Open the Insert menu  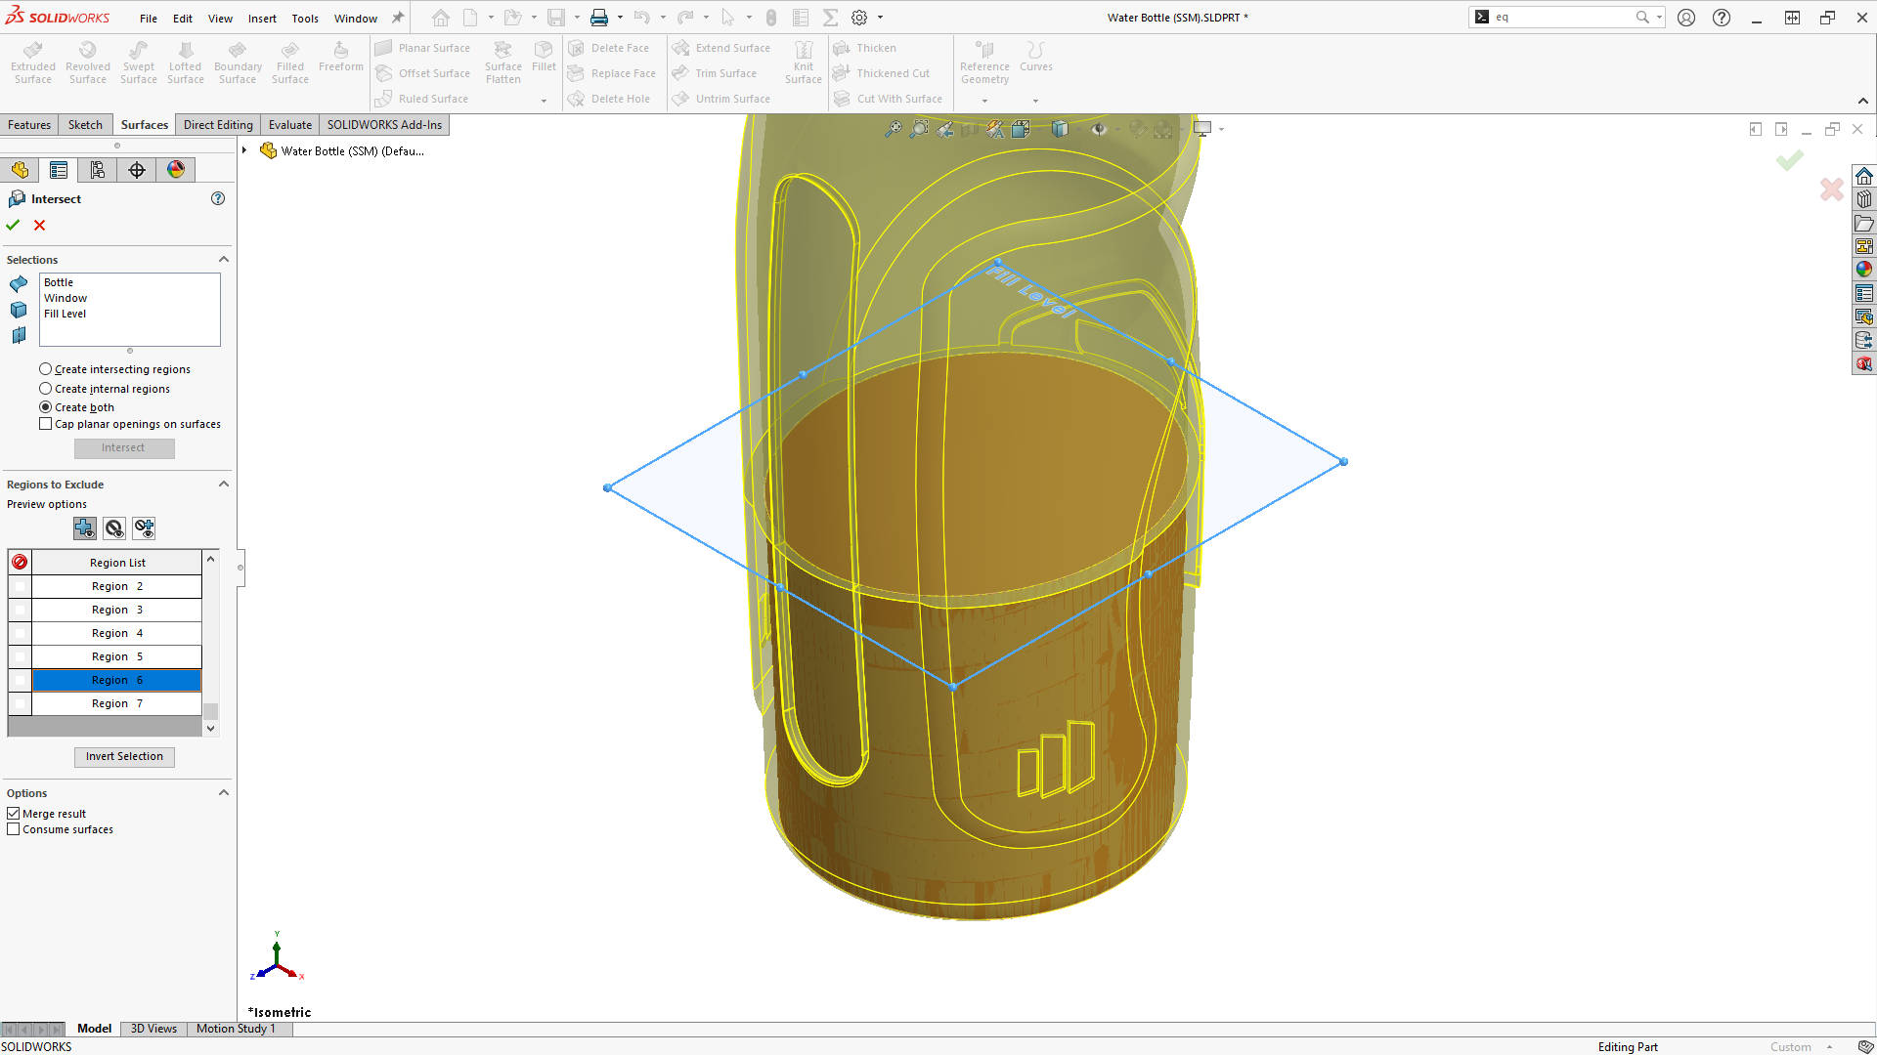pos(262,18)
